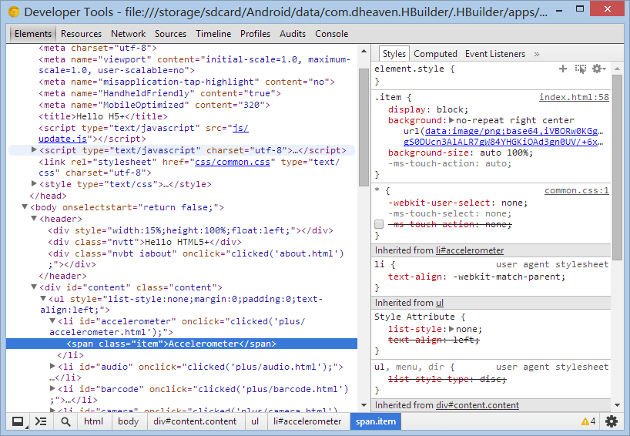Open the css/common.css stylesheet link
This screenshot has width=630, height=436.
click(x=233, y=162)
